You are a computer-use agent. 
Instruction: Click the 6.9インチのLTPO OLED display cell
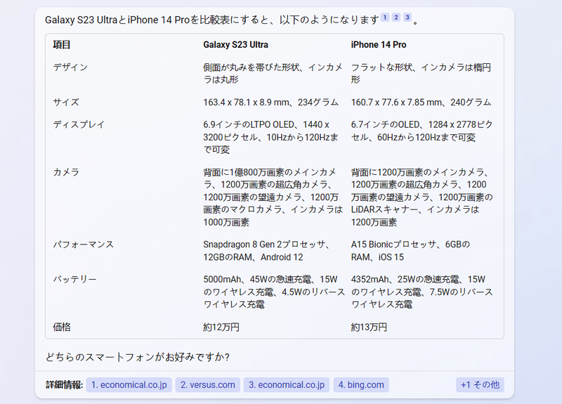[270, 137]
